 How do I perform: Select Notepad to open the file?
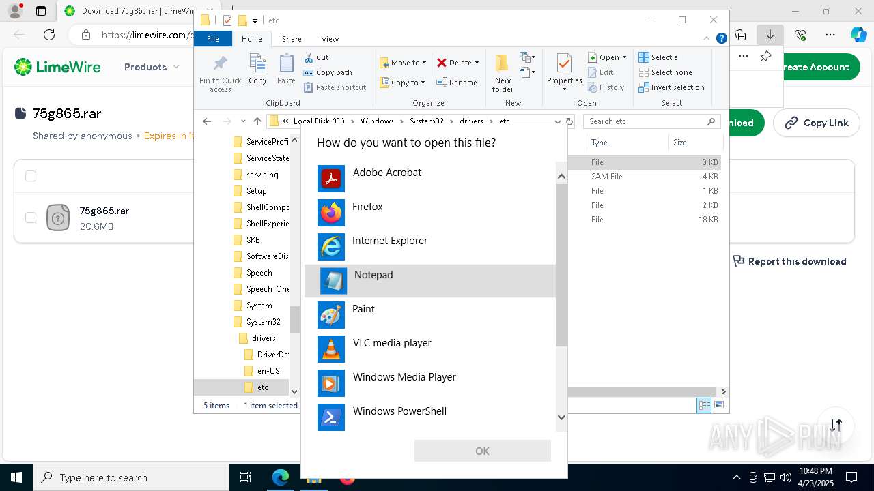[429, 281]
